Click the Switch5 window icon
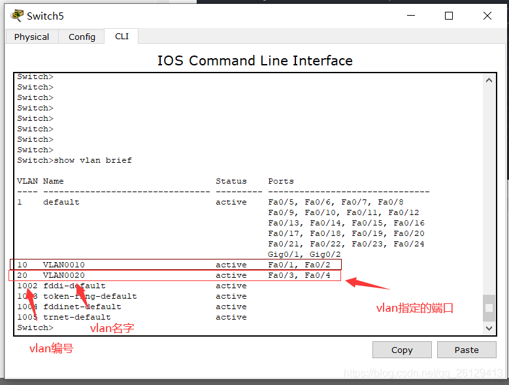Image resolution: width=509 pixels, height=385 pixels. (17, 16)
